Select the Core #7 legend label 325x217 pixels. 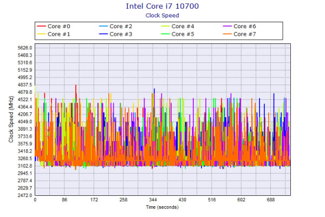point(245,34)
